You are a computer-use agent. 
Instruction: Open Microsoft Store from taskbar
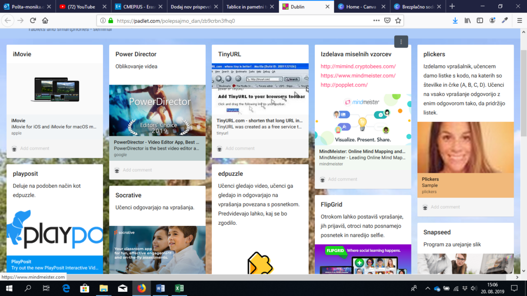coord(85,288)
